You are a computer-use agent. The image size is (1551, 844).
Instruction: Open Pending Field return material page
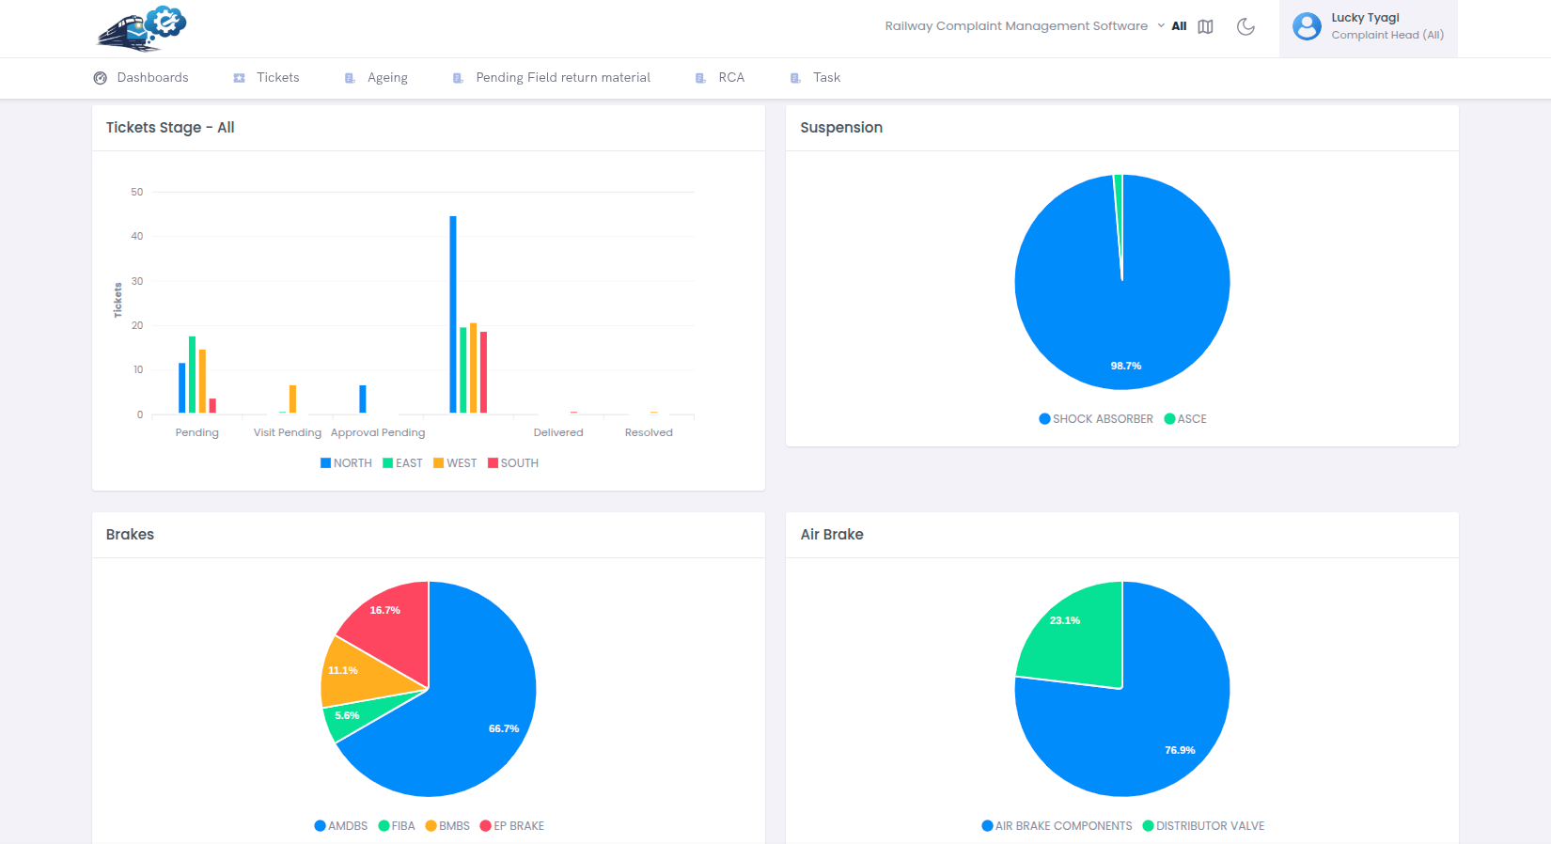[x=562, y=78]
